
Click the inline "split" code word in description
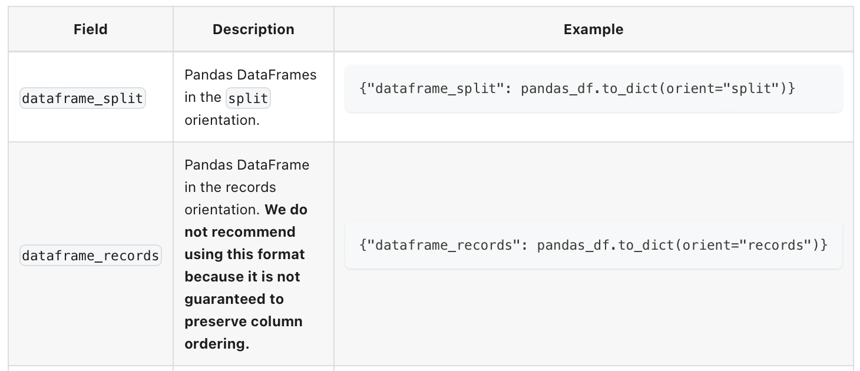(248, 98)
